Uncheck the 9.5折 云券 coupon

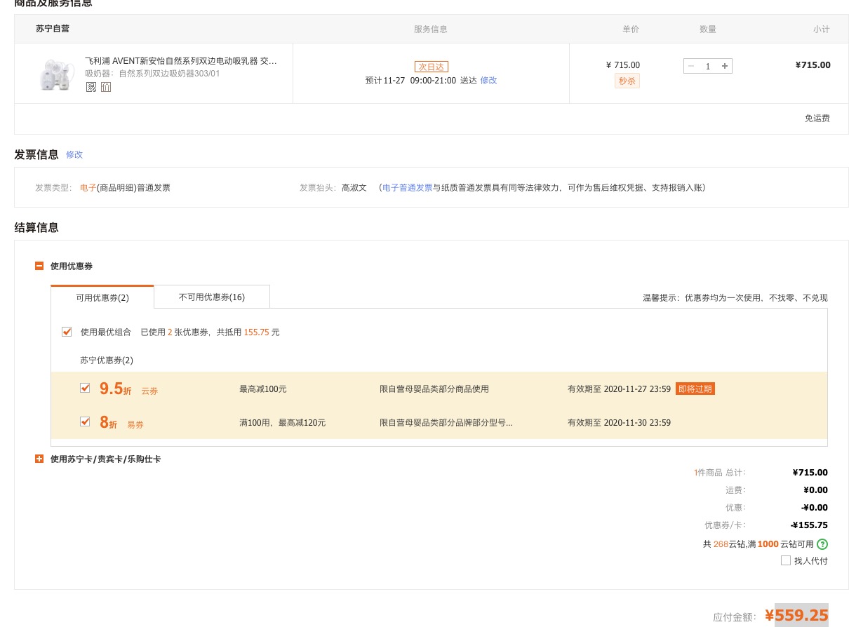[x=85, y=388]
